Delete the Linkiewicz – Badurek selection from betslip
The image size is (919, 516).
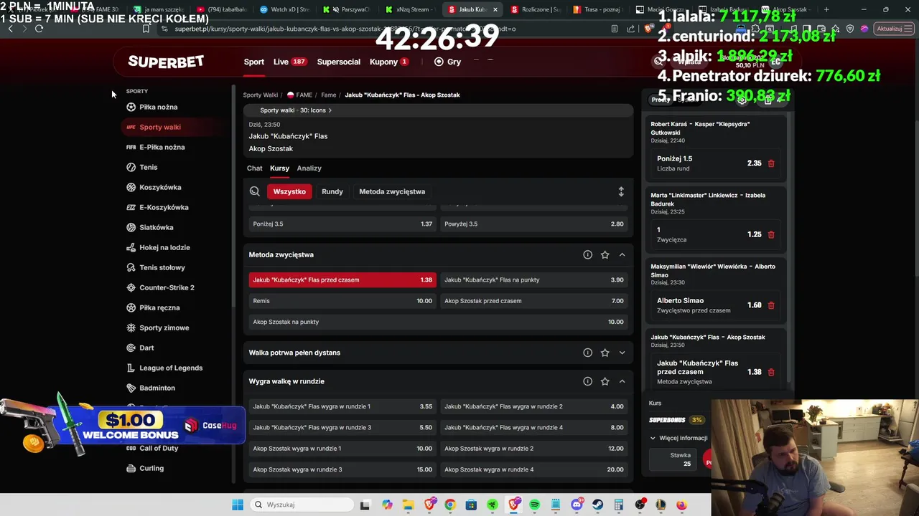point(771,234)
